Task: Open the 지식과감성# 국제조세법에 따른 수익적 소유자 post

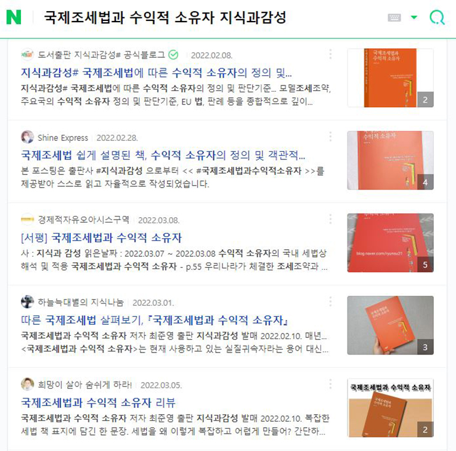Action: pyautogui.click(x=156, y=73)
